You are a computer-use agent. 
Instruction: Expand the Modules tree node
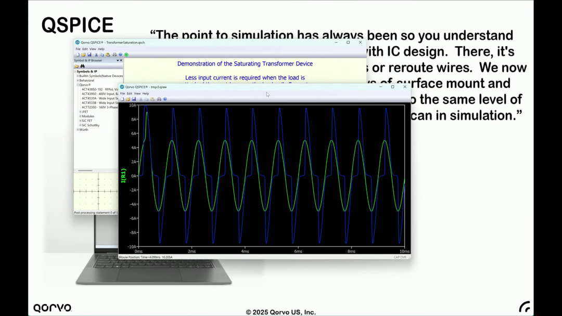(x=80, y=116)
